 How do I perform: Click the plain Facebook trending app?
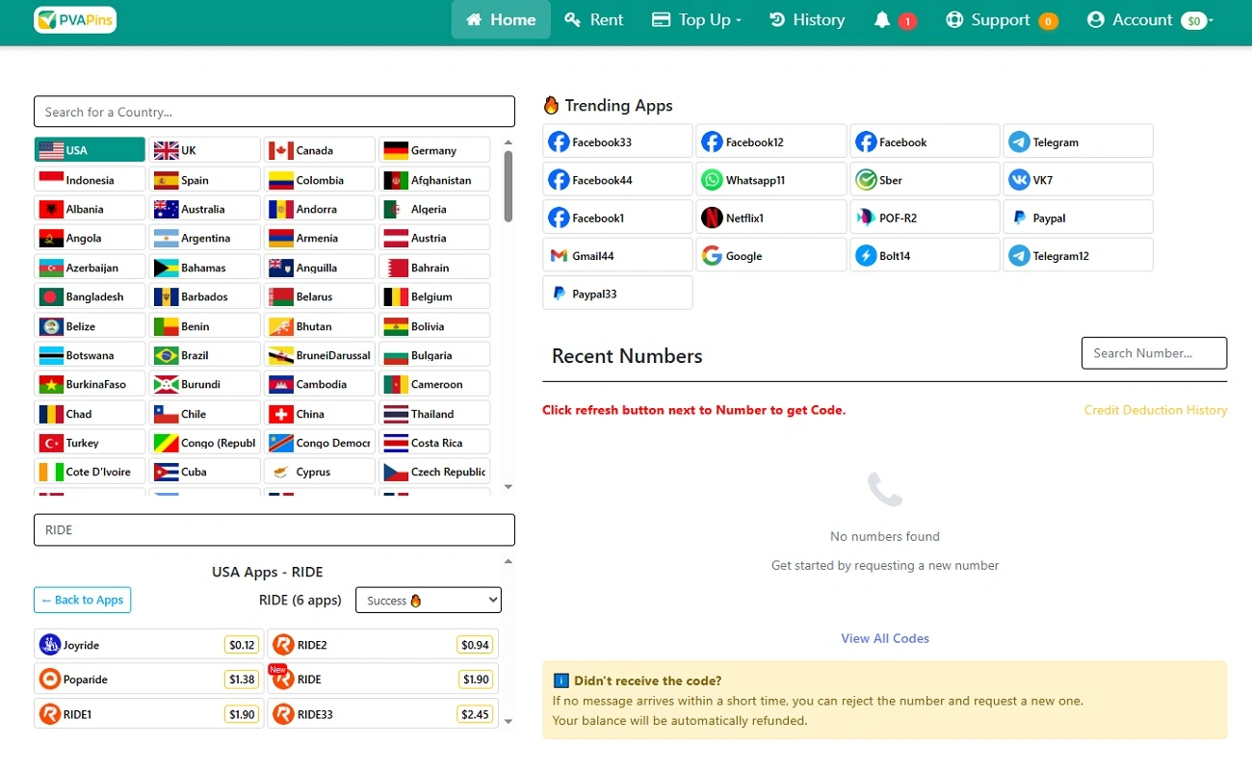[925, 142]
